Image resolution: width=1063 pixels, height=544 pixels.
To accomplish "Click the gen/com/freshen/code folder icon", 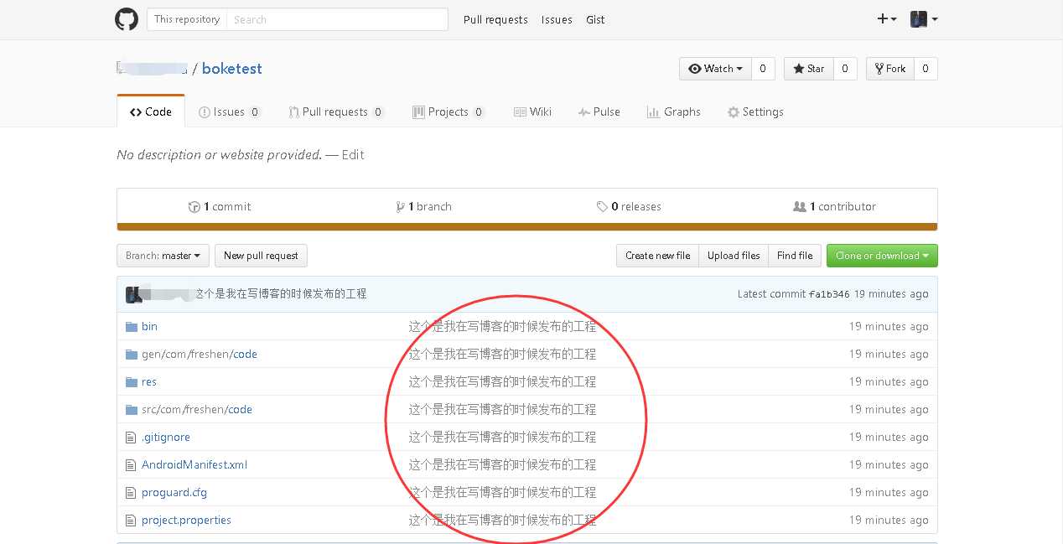I will pos(131,355).
